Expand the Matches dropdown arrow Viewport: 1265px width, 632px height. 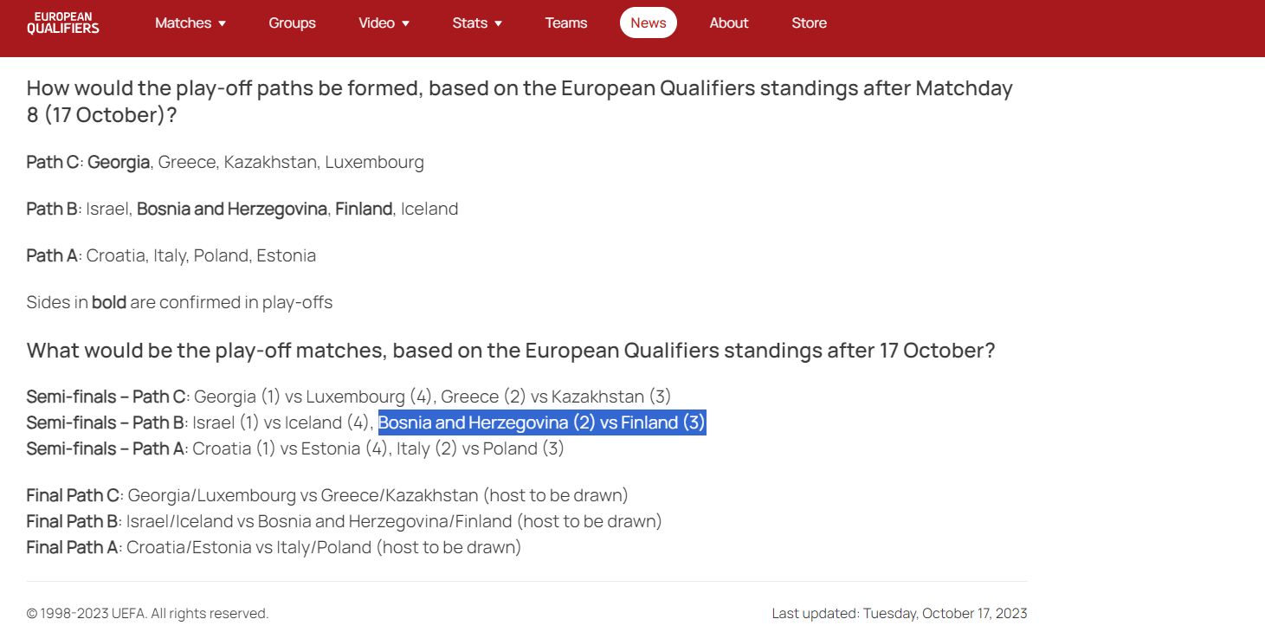(x=223, y=23)
